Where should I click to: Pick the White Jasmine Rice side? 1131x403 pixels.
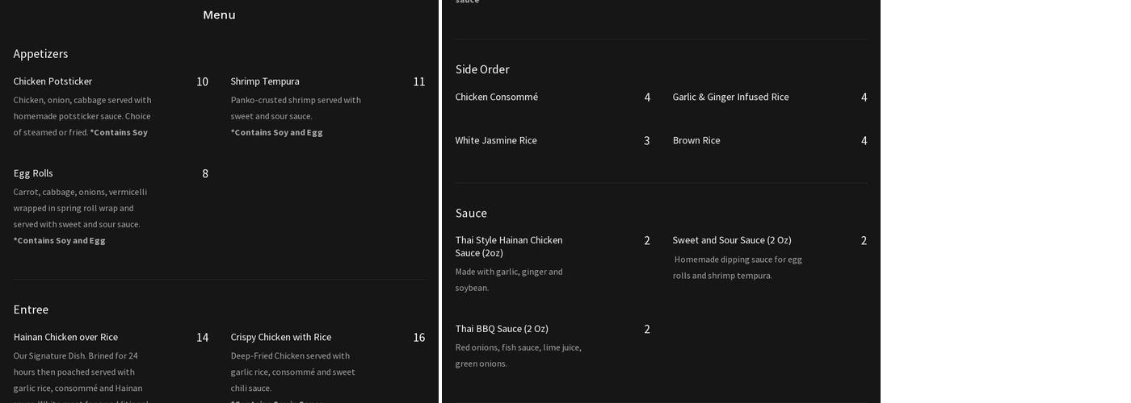pos(495,140)
